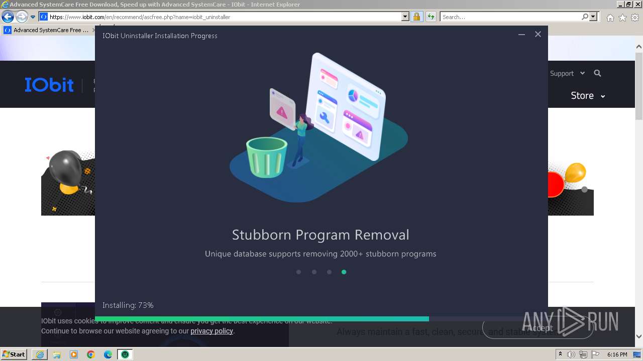
Task: Select the fourth active slide indicator dot
Action: click(344, 272)
